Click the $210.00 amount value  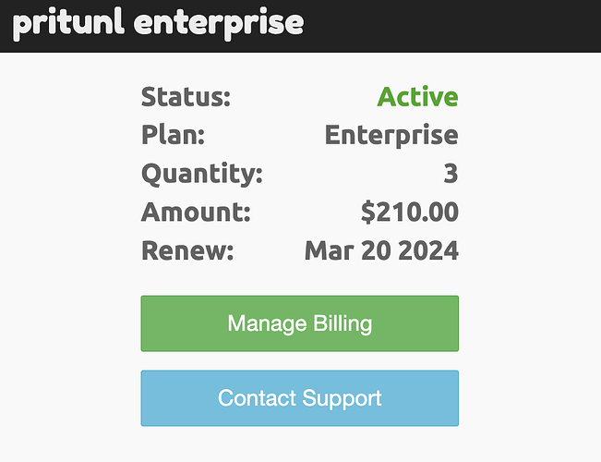(x=409, y=212)
